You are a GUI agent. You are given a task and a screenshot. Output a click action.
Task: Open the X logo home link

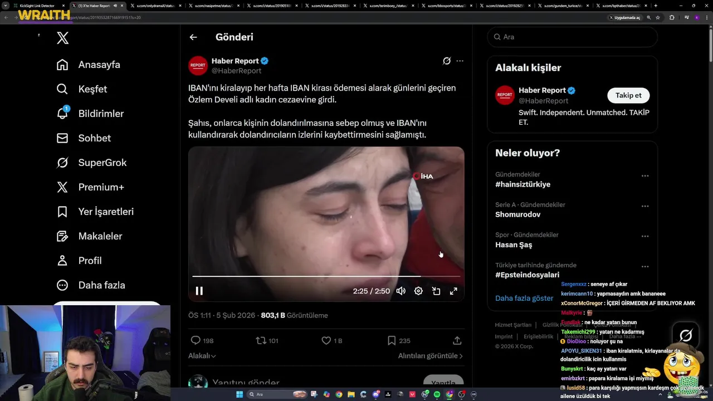click(x=63, y=38)
